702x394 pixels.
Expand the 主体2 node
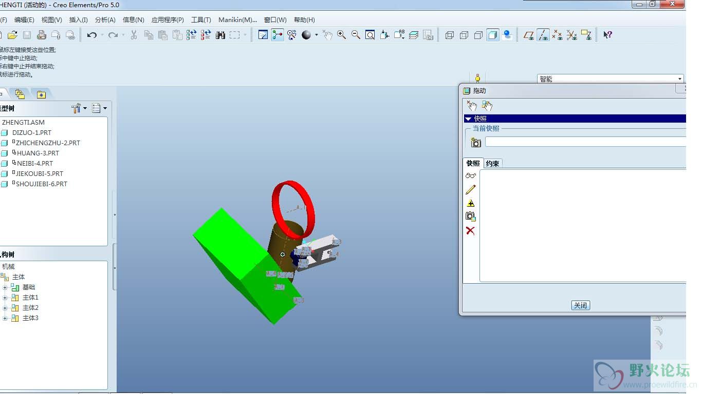point(5,308)
